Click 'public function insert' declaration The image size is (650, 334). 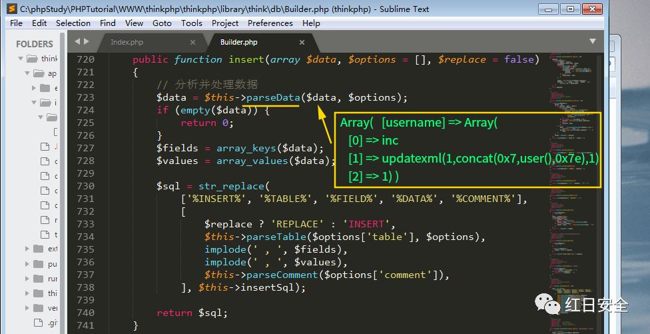pyautogui.click(x=198, y=59)
